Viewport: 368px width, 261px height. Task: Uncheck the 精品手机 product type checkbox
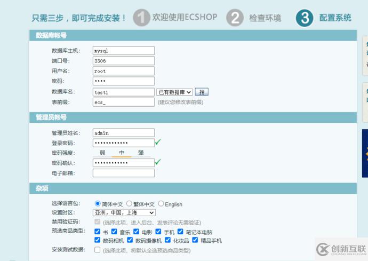195,240
